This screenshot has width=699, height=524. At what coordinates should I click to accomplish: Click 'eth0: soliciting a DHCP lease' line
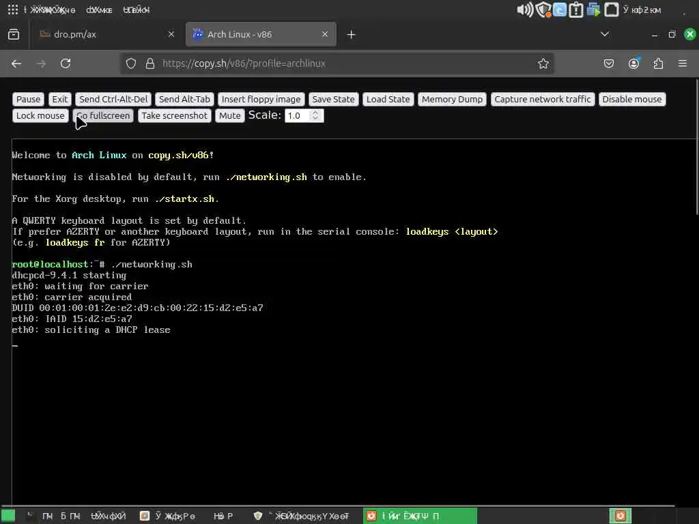tap(91, 330)
